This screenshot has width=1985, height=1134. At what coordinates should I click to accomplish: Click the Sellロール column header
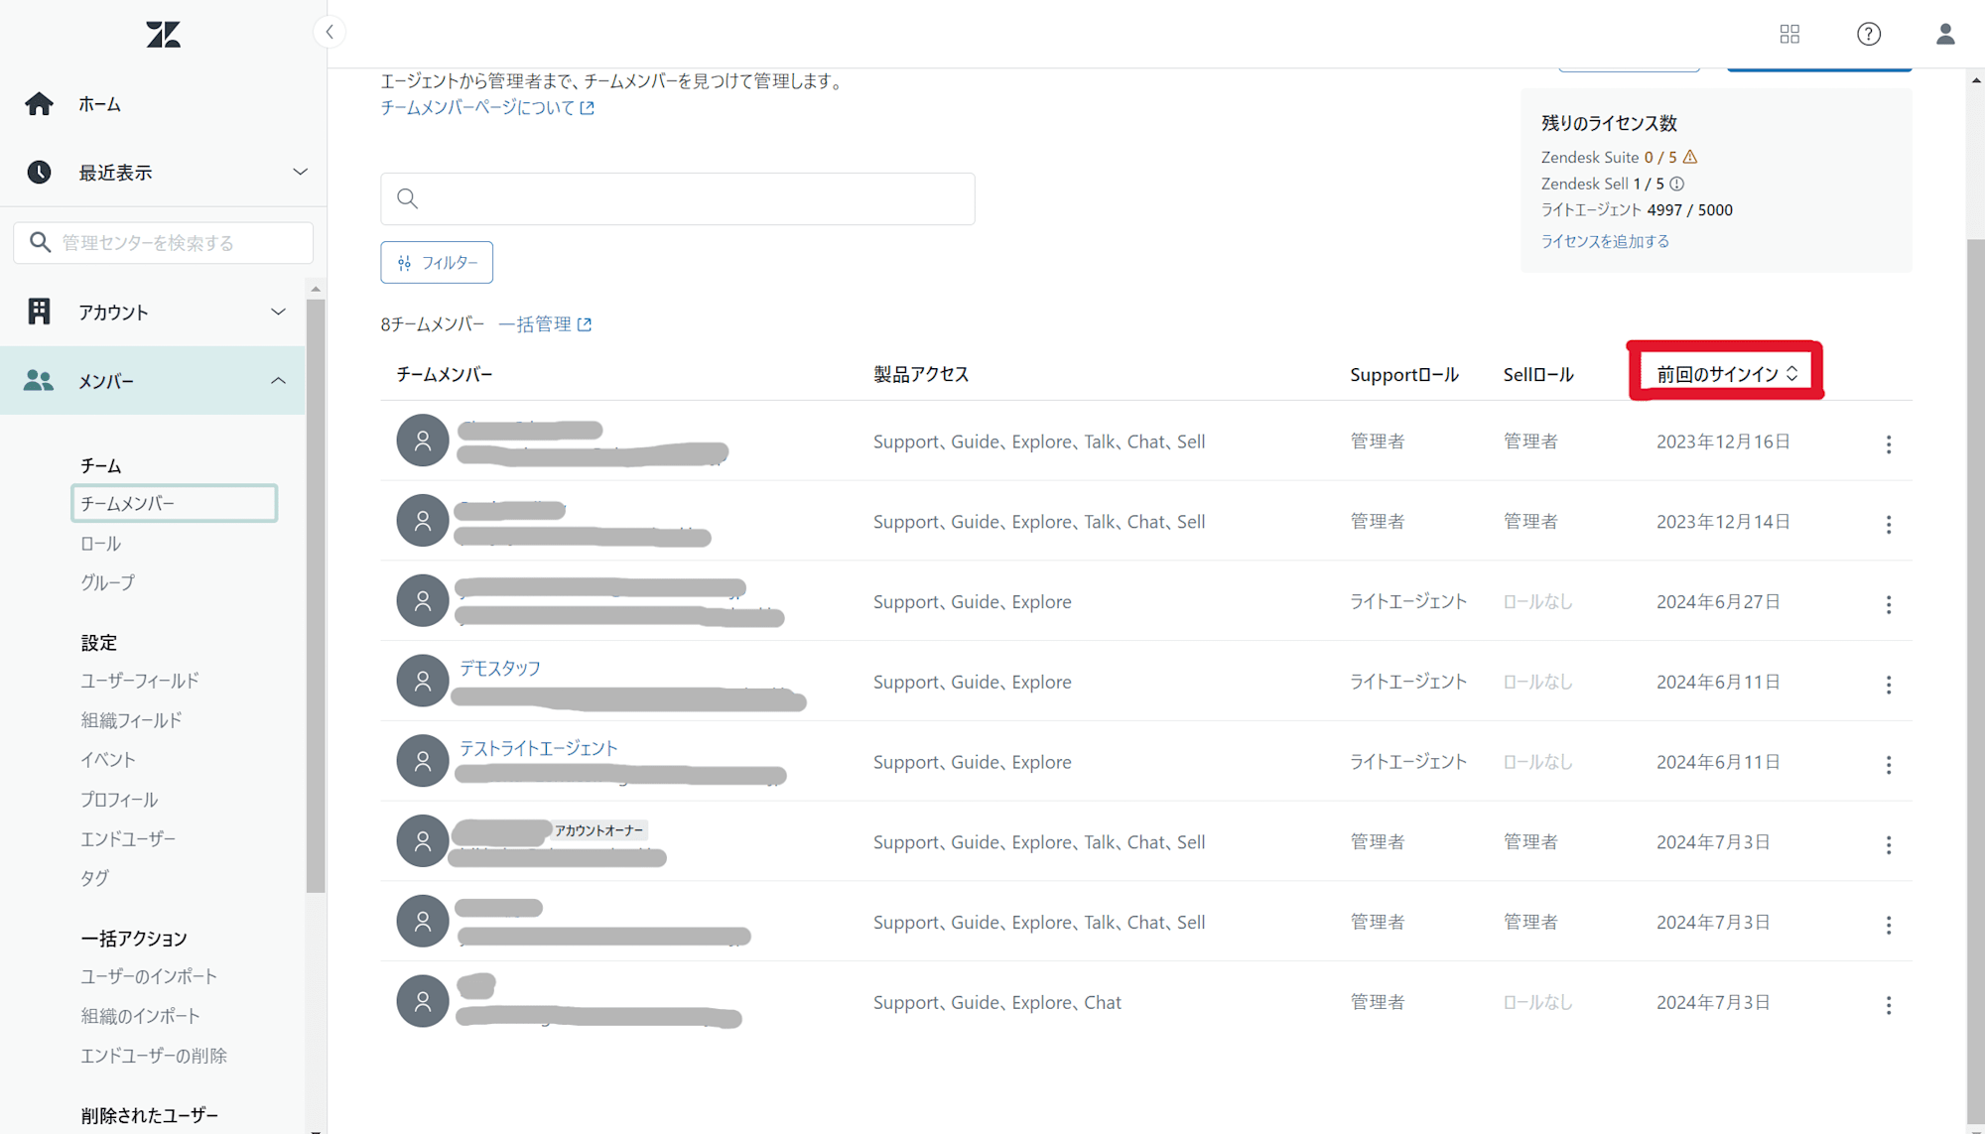coord(1538,374)
